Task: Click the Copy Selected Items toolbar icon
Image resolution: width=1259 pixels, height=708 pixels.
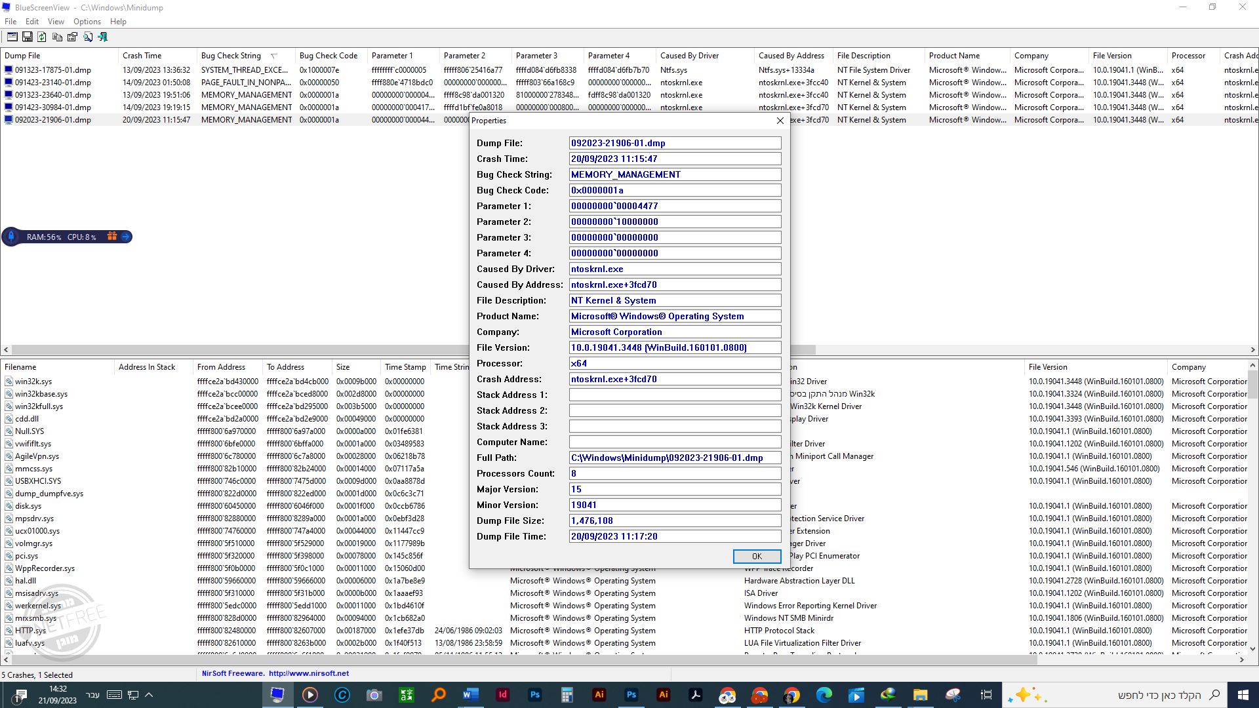Action: [57, 37]
